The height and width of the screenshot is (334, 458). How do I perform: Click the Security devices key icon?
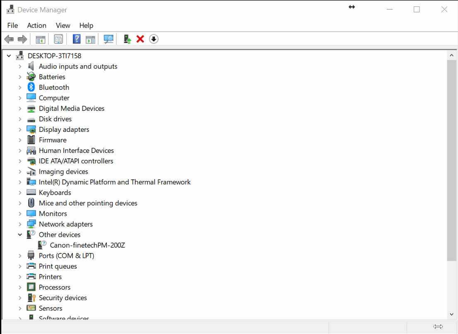pos(31,298)
